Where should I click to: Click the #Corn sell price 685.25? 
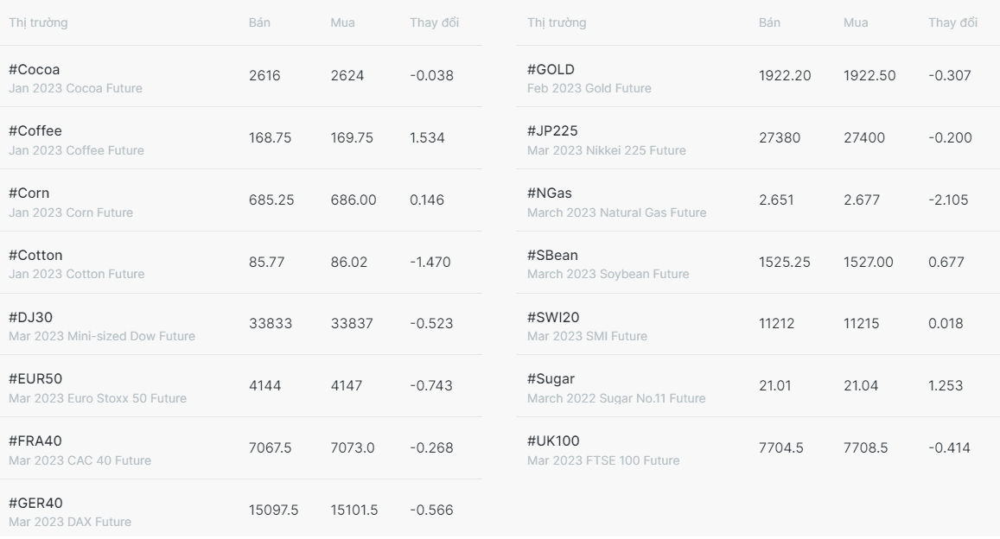(271, 200)
